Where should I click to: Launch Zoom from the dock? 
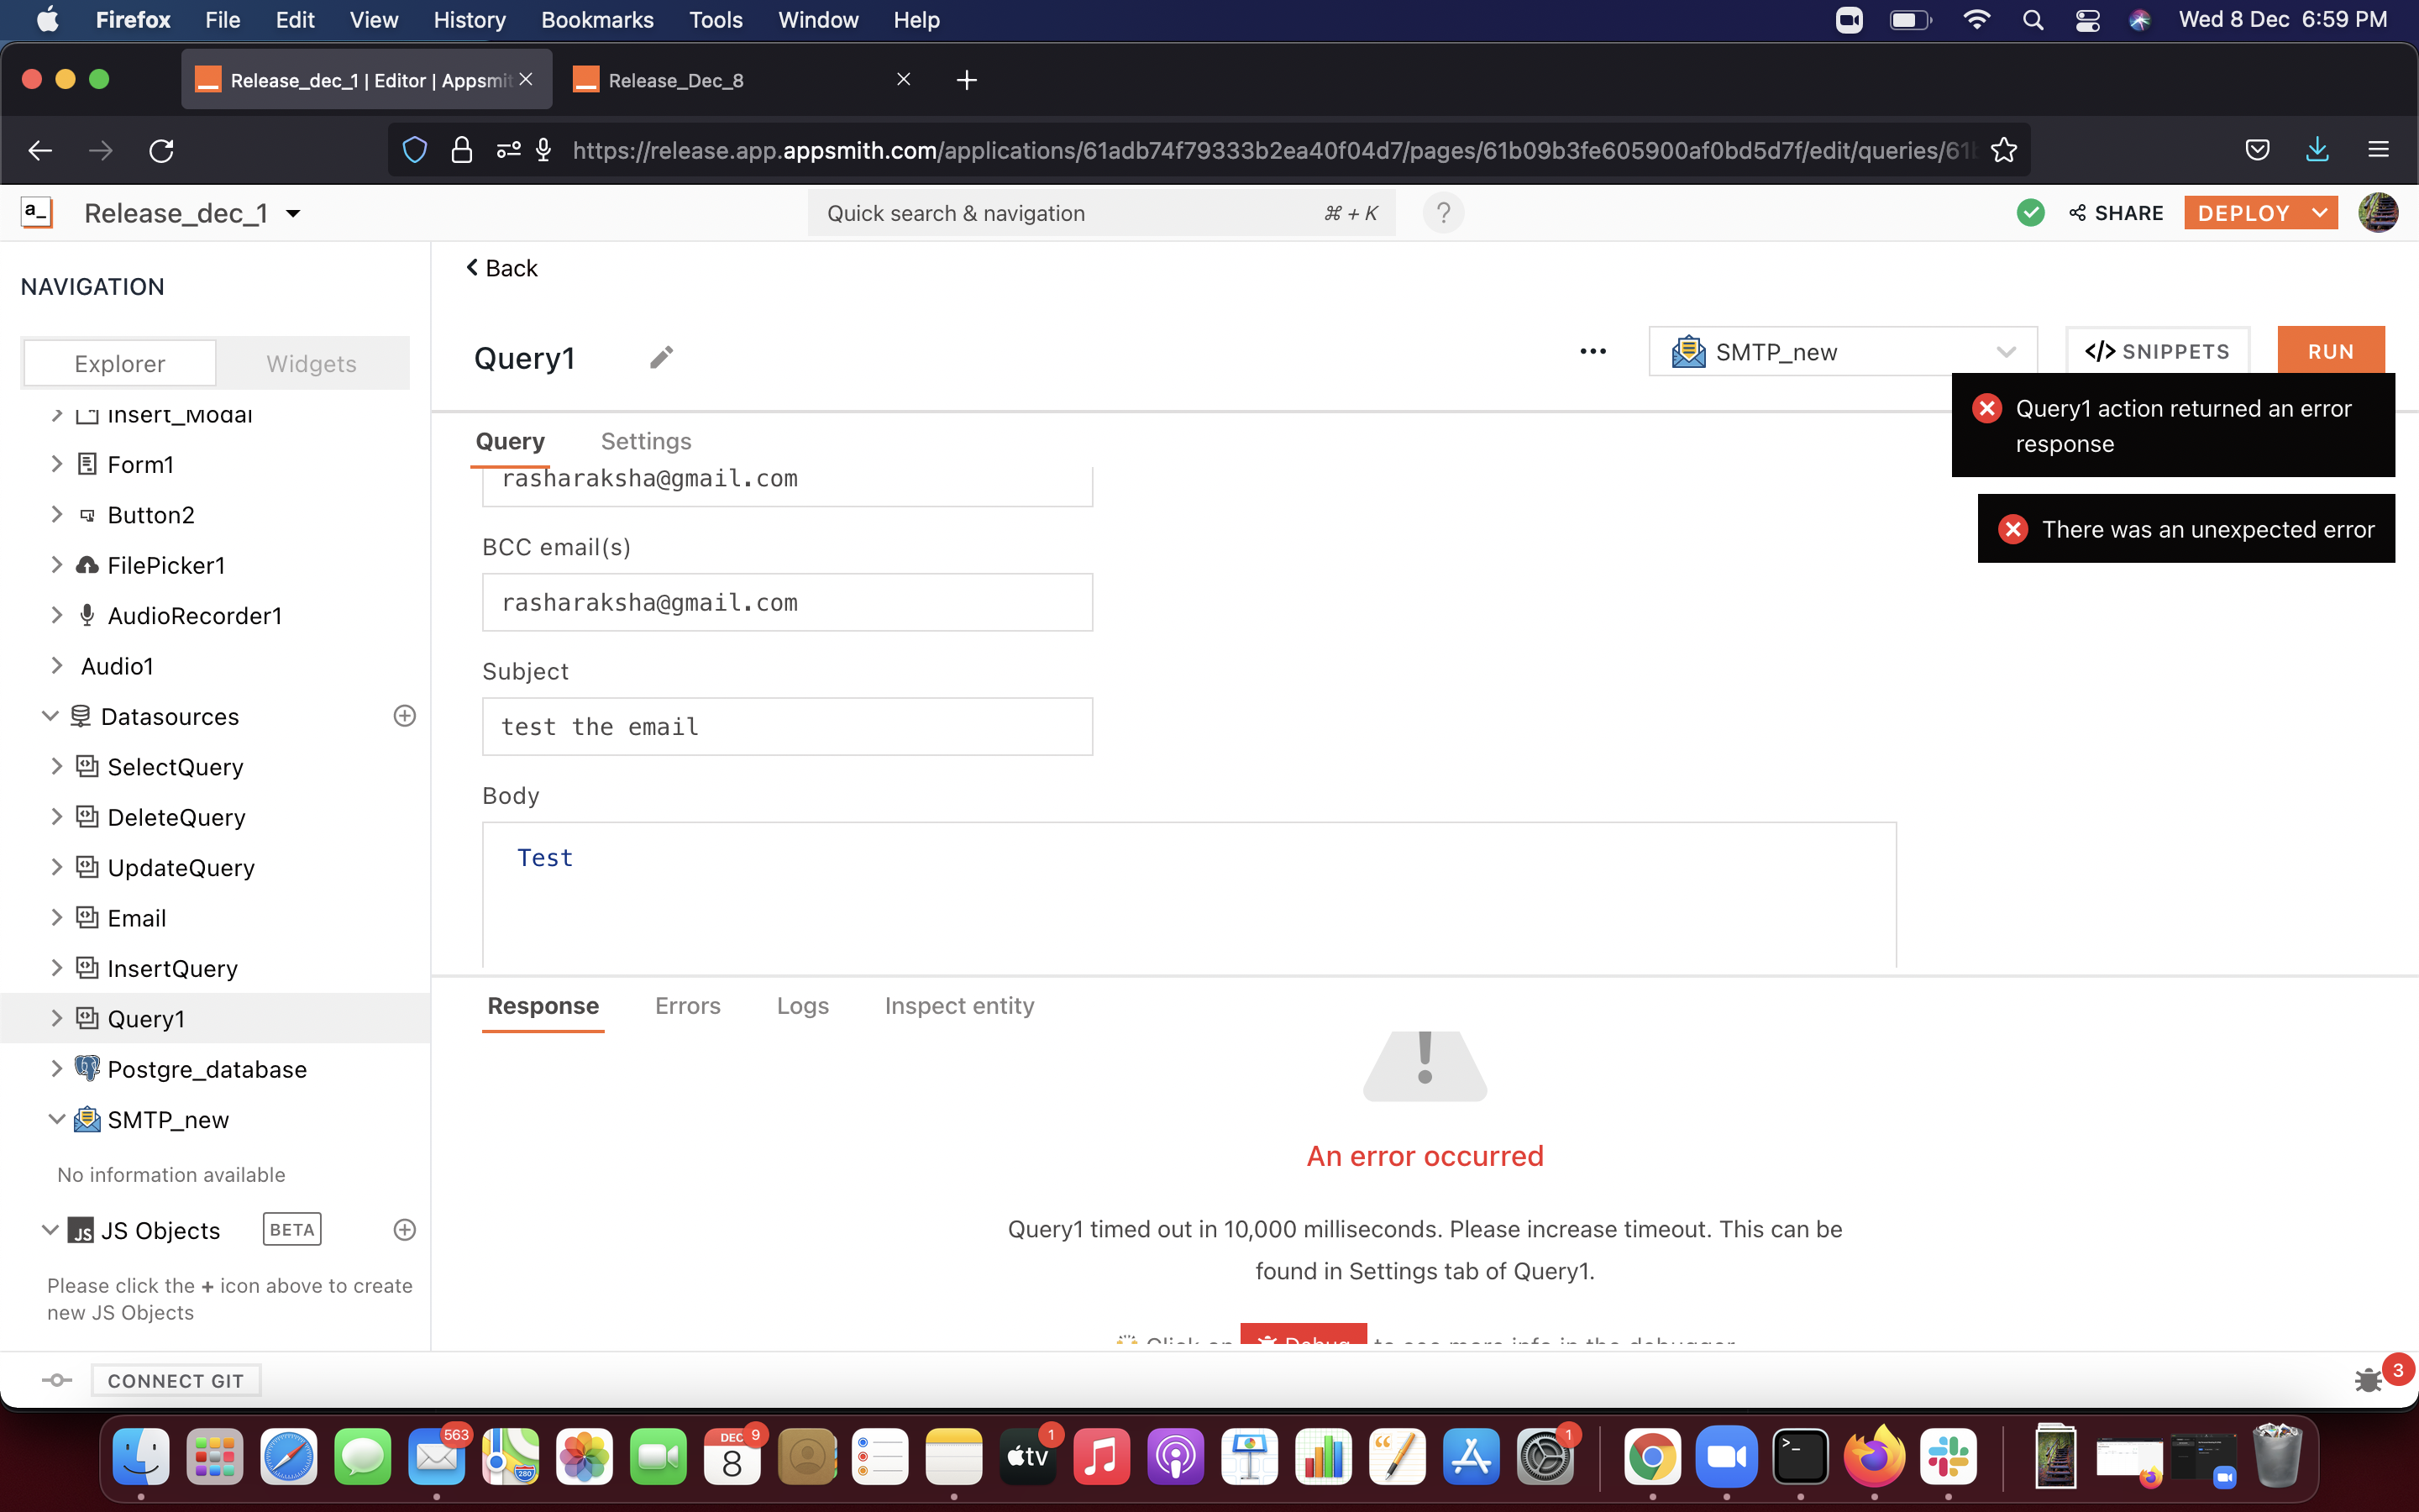pyautogui.click(x=1726, y=1457)
